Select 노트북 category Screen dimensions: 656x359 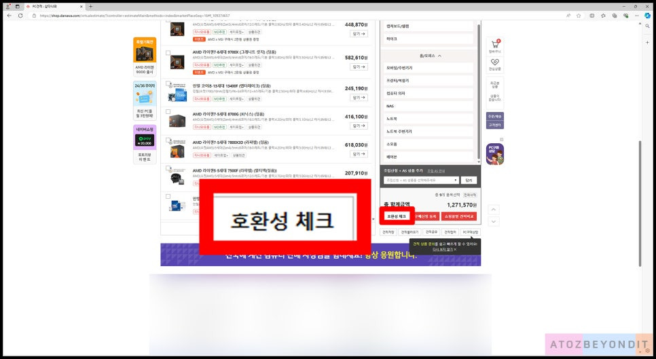point(429,119)
